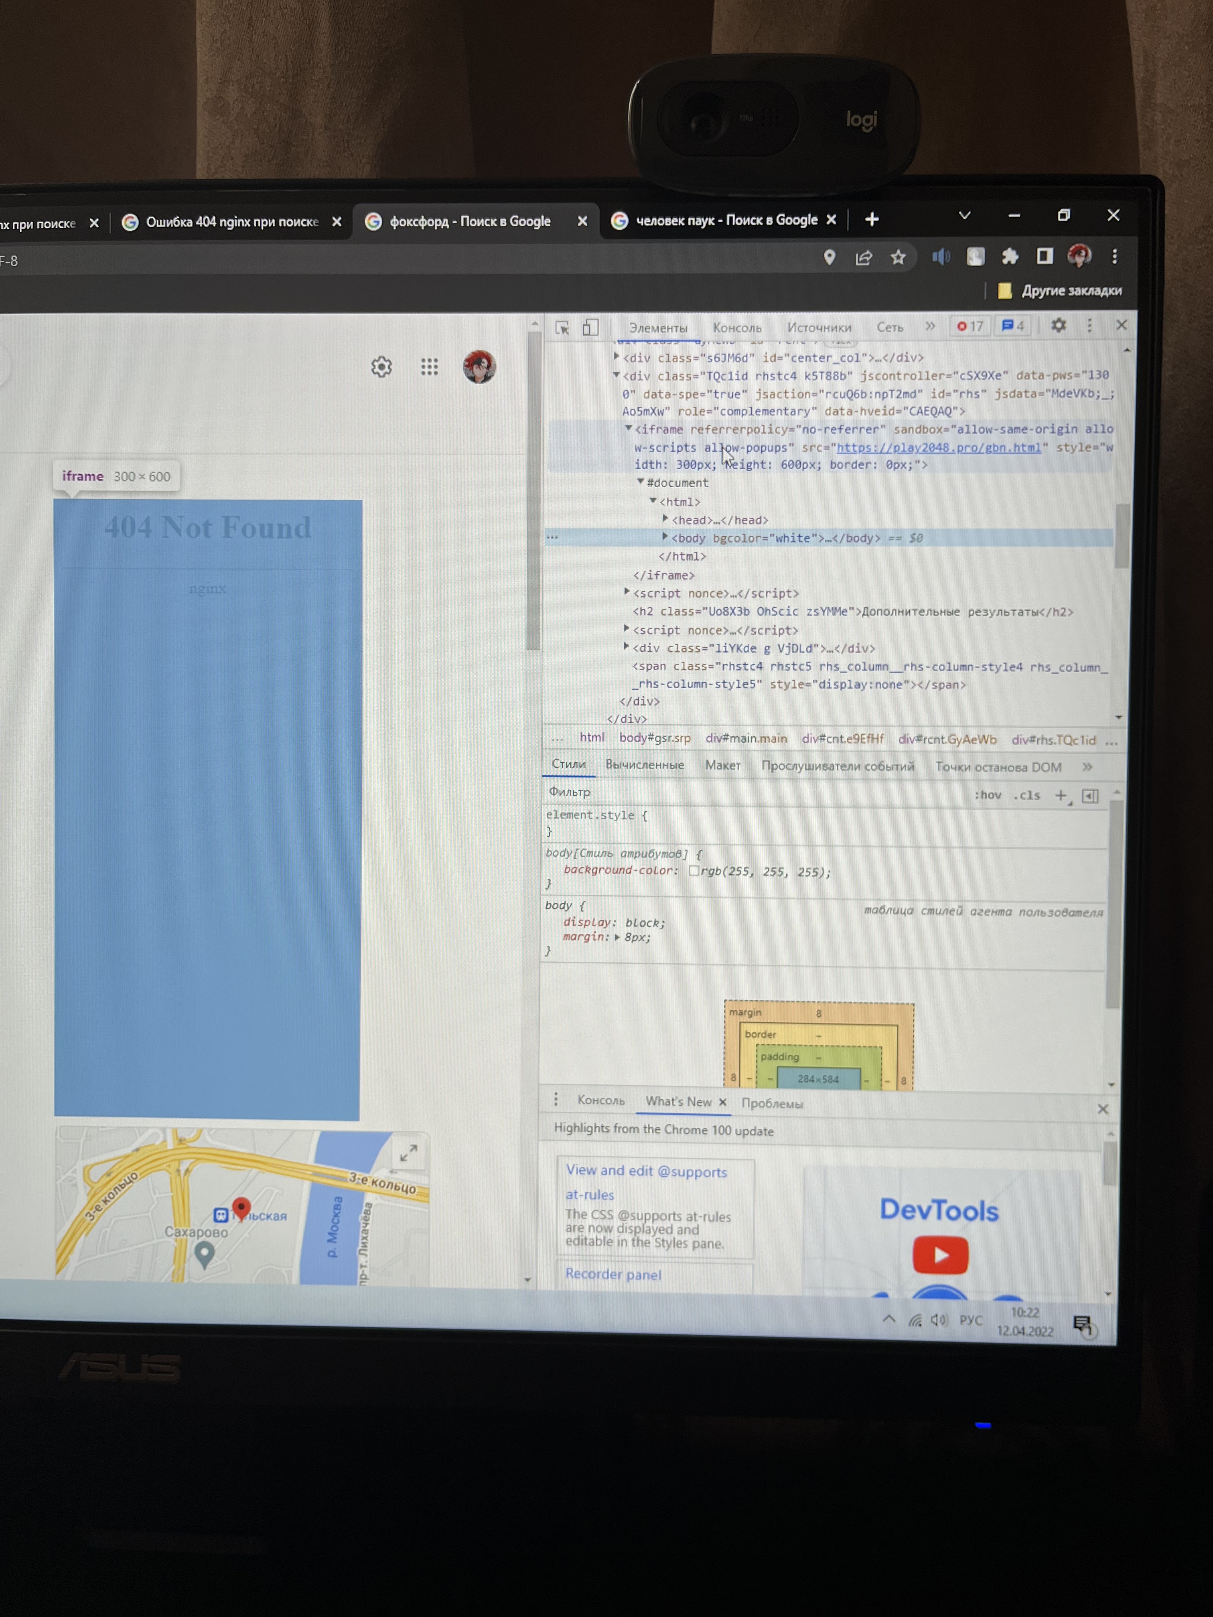Close the bottom DevTools drawer
The height and width of the screenshot is (1617, 1213).
[x=1103, y=1109]
